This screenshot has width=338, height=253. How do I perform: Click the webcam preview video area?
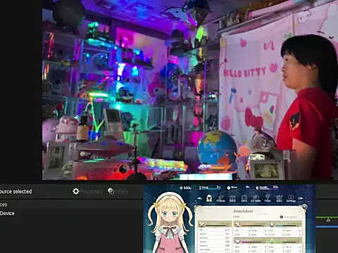point(190,90)
